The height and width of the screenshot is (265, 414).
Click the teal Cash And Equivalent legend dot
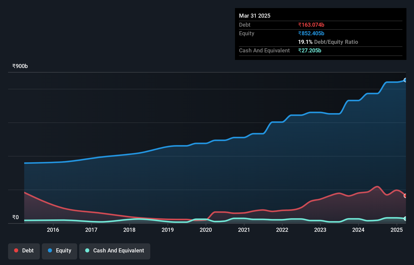pos(87,250)
